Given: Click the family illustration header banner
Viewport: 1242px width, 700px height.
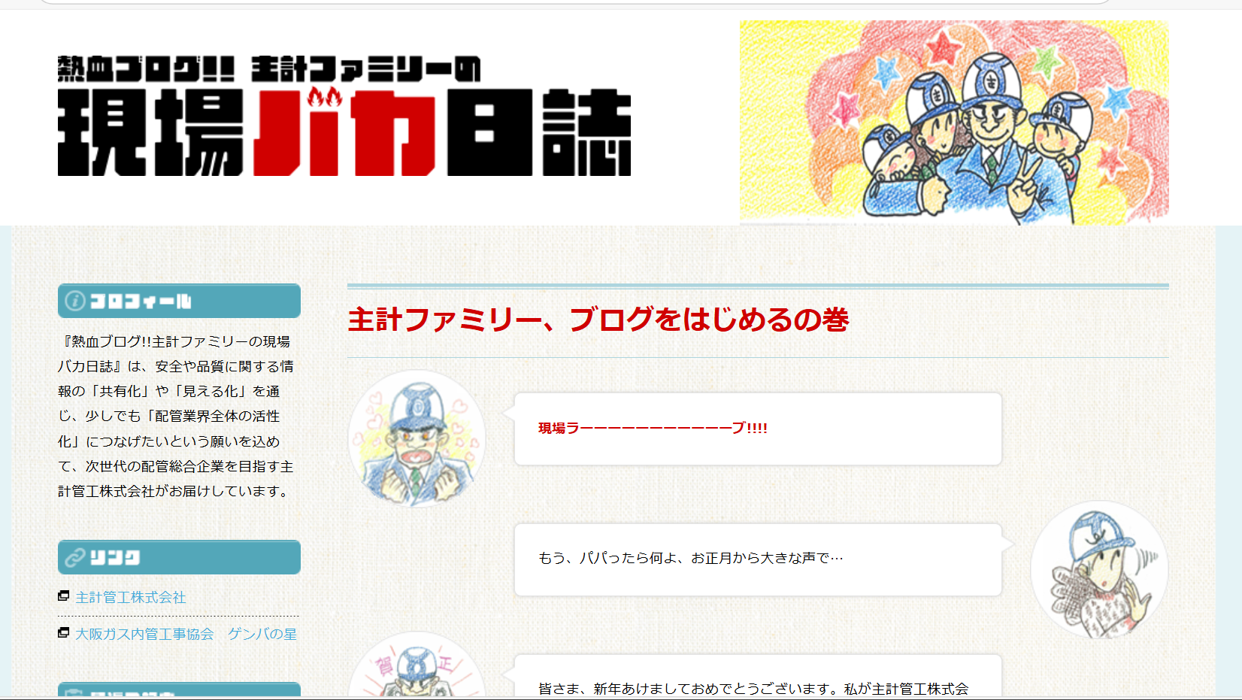Looking at the screenshot, I should (x=954, y=122).
